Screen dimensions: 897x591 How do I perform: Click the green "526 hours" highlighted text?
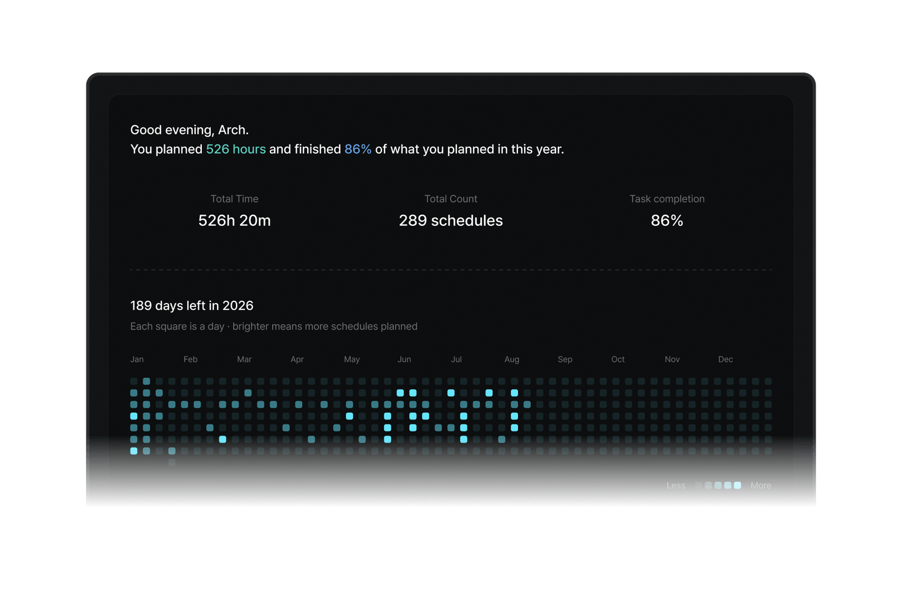(235, 149)
